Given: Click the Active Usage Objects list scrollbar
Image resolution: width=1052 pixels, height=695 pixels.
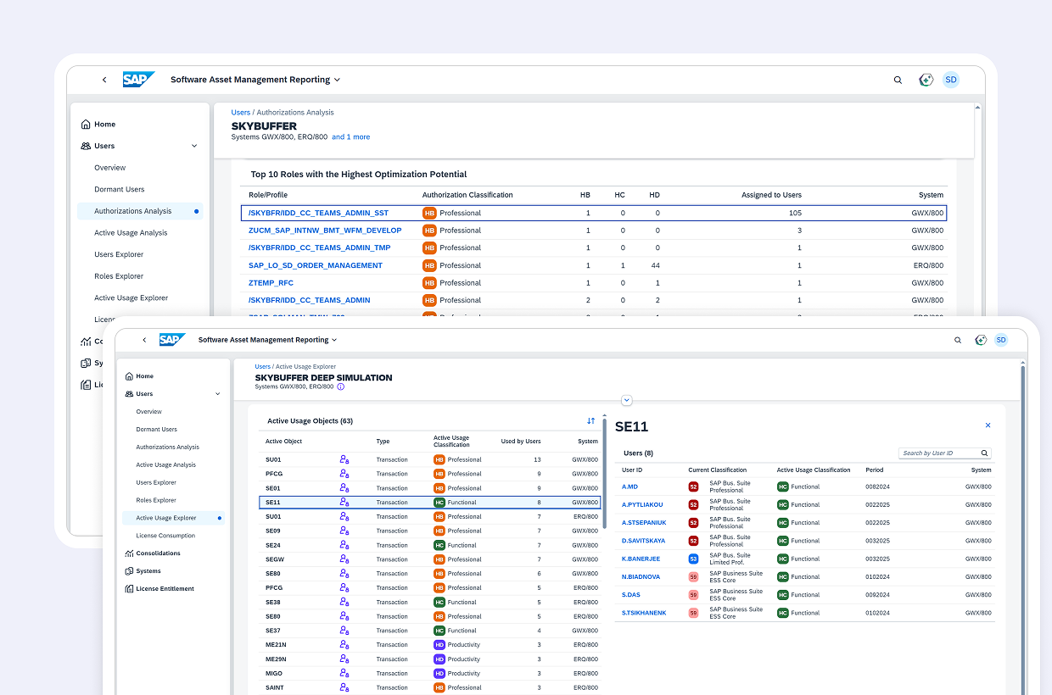Looking at the screenshot, I should tap(604, 475).
